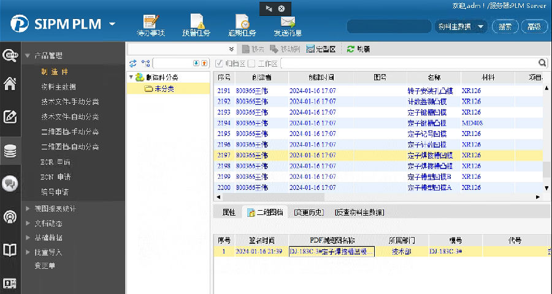Expand the 视图报表统计 section
The width and height of the screenshot is (552, 294).
(28, 208)
